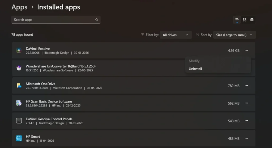Viewport: 272px width, 148px height.
Task: Open the All drives filter dropdown
Action: [176, 35]
